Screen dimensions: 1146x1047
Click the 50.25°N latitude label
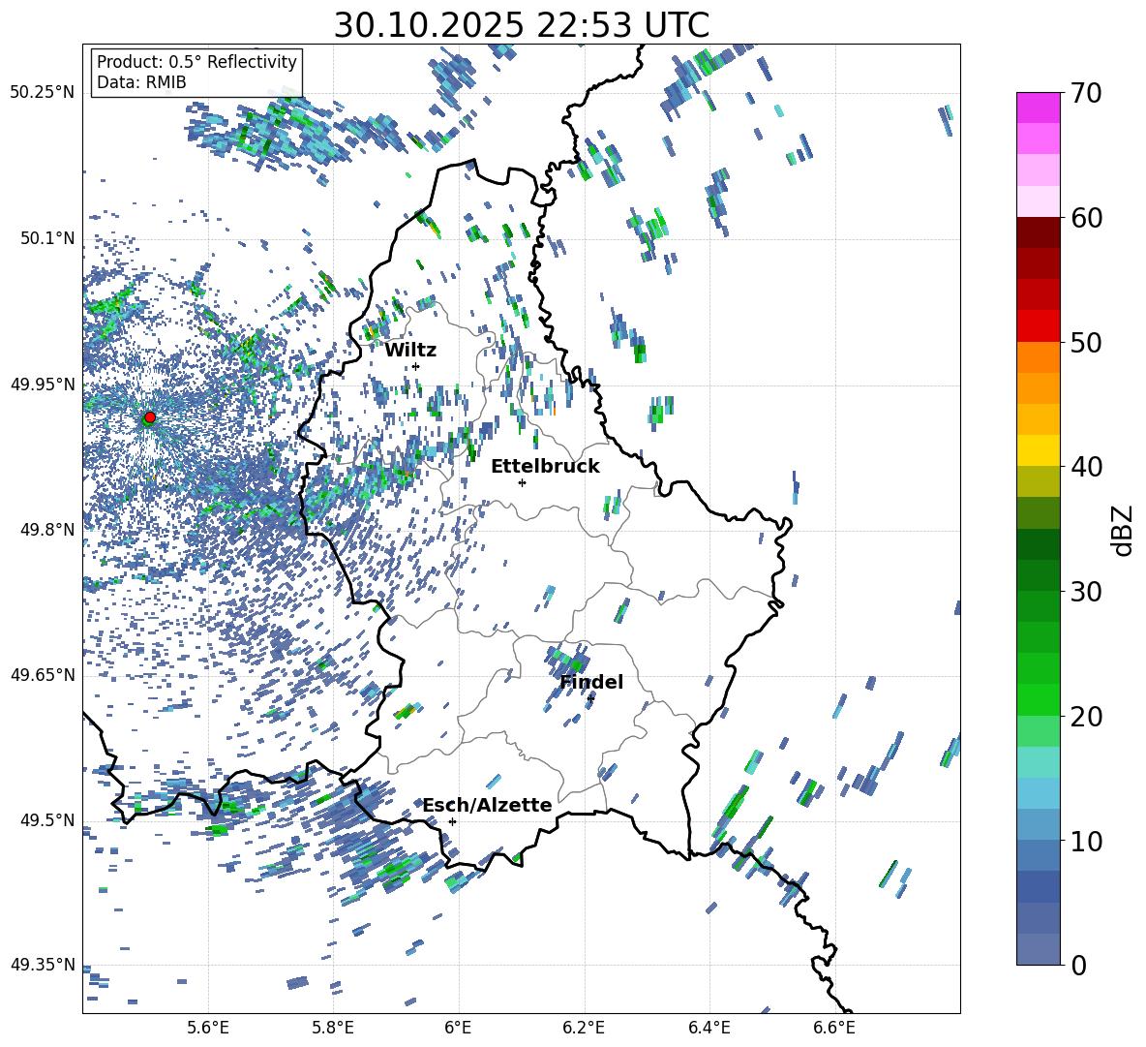43,93
